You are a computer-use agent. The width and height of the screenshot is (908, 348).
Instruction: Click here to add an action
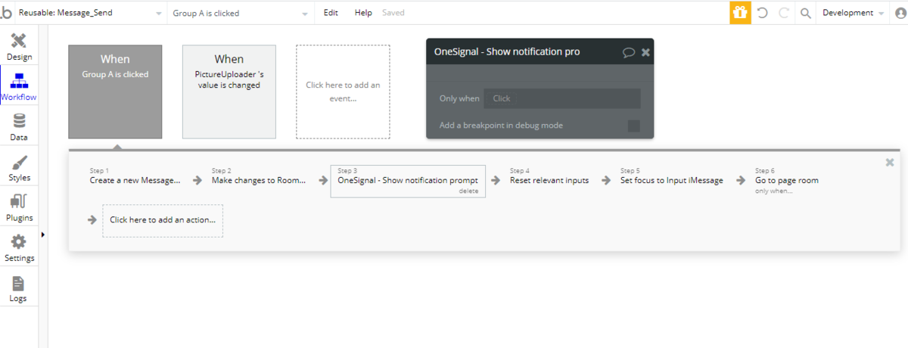coord(163,220)
